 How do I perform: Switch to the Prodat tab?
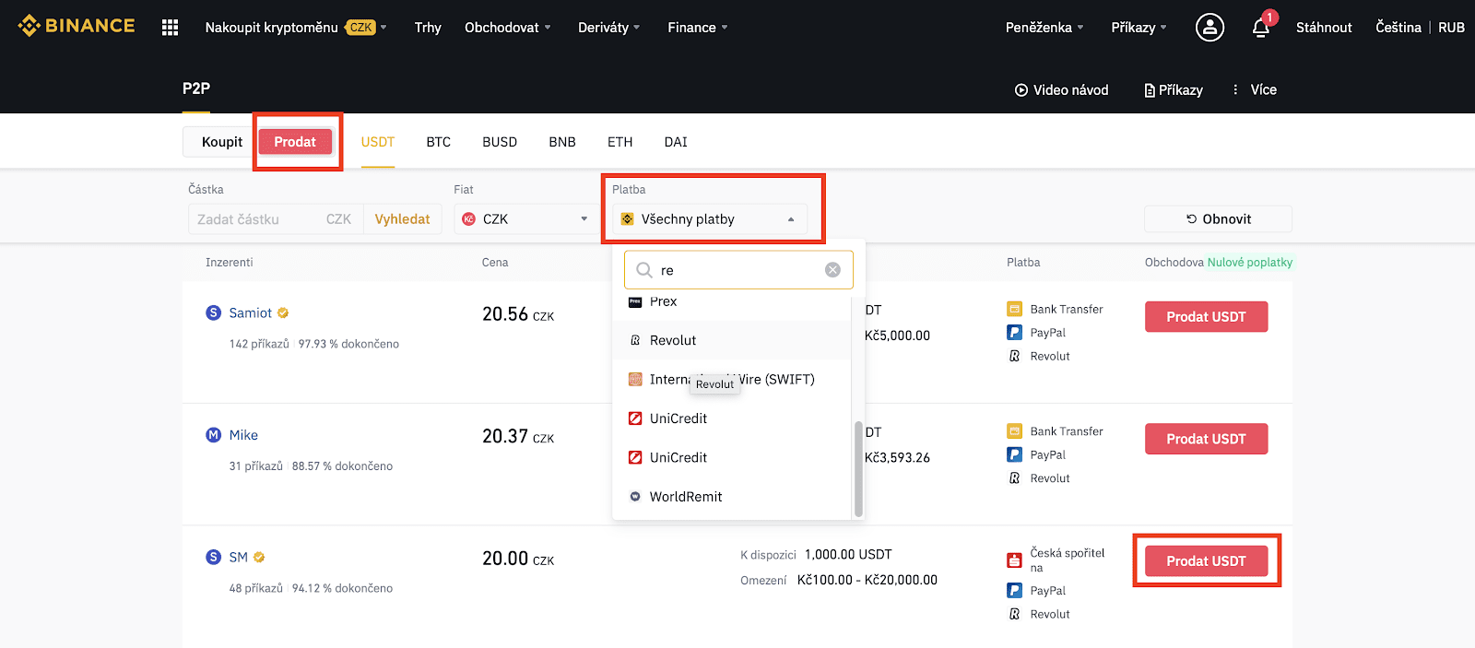click(x=295, y=142)
